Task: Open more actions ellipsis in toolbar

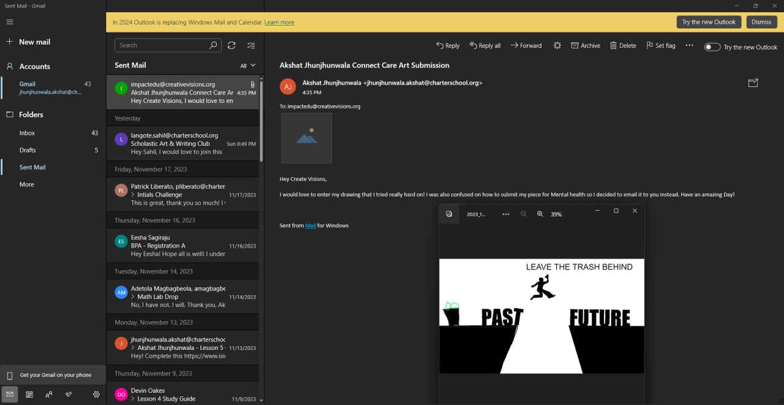Action: click(x=689, y=45)
